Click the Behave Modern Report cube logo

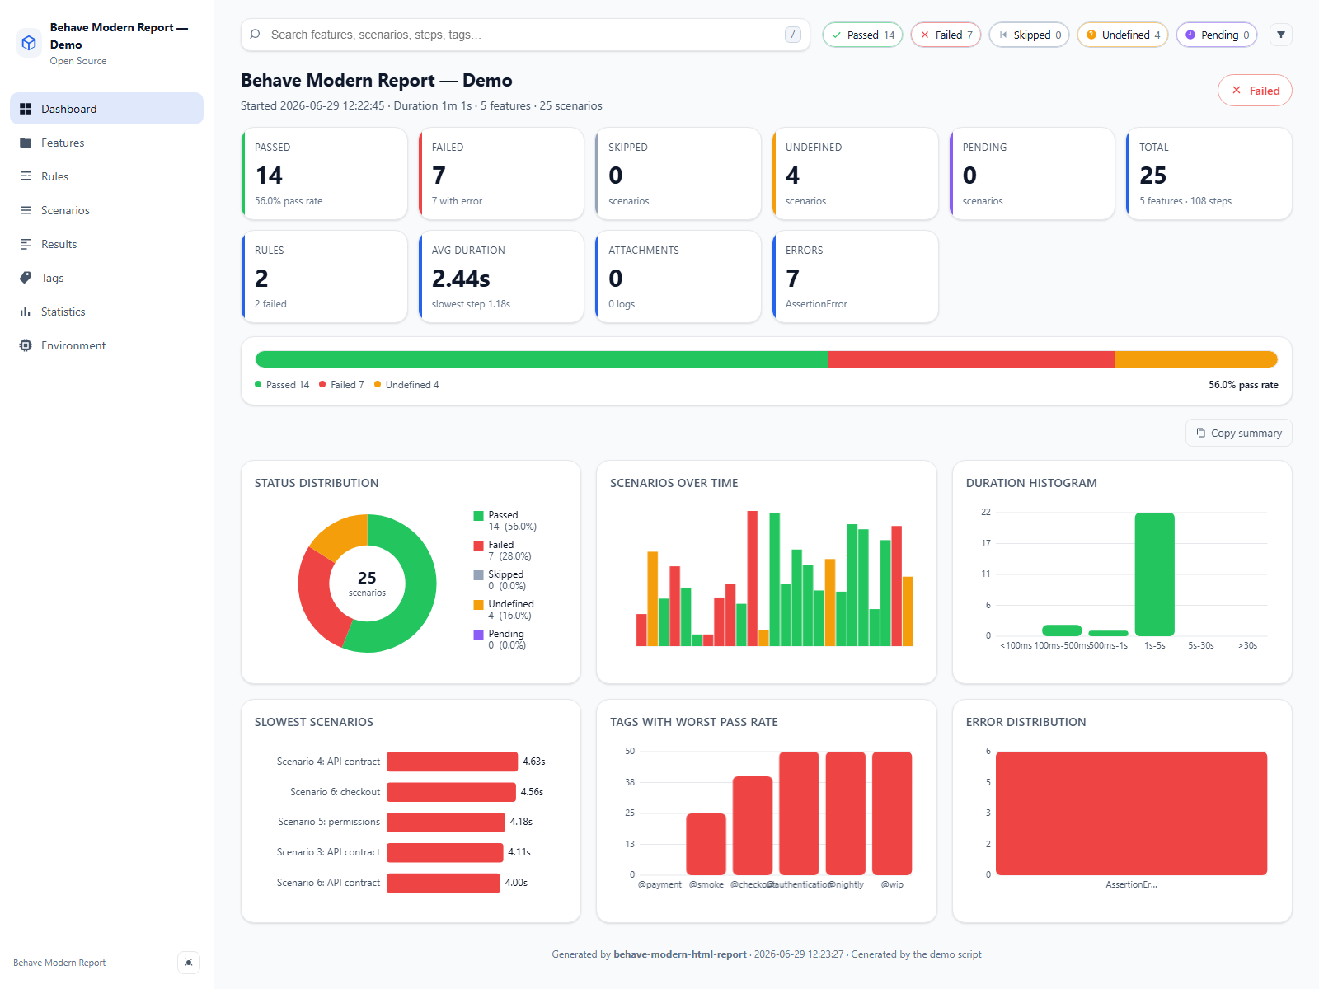[29, 43]
